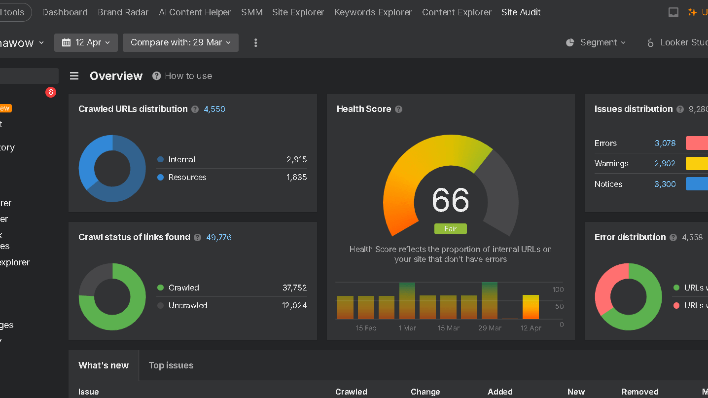
Task: Open Keywords Explorer from the top navigation
Action: [373, 12]
